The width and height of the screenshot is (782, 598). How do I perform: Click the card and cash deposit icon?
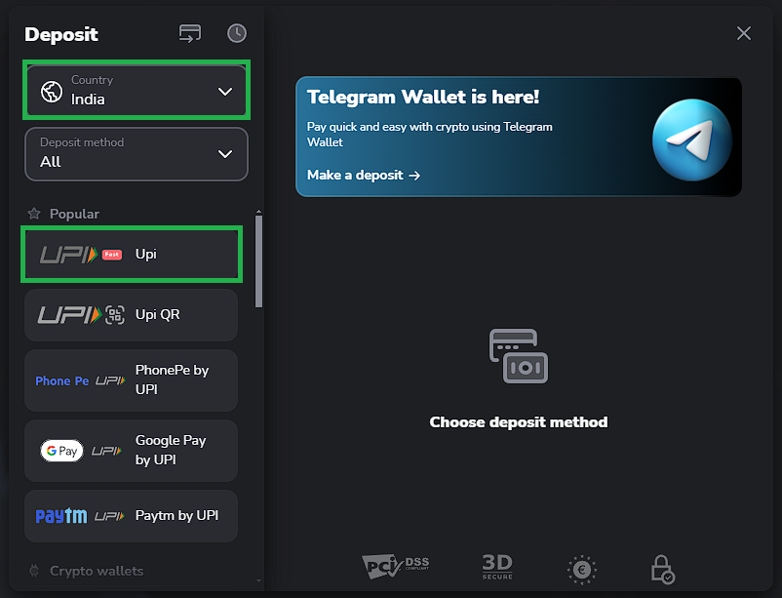(x=519, y=357)
